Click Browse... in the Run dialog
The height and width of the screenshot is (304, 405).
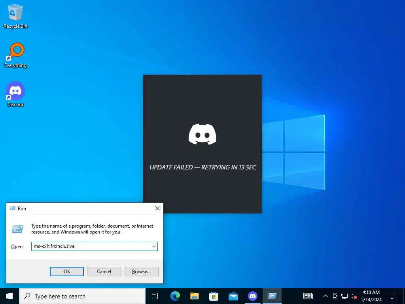click(x=141, y=272)
